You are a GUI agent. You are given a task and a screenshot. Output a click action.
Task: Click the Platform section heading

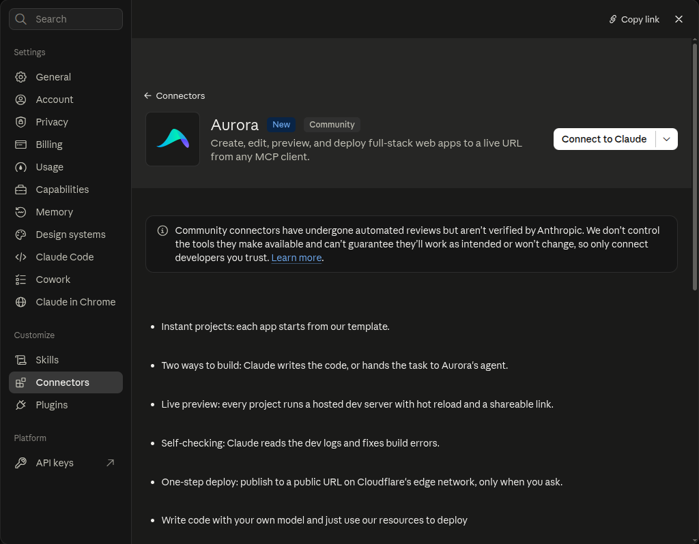click(x=30, y=438)
